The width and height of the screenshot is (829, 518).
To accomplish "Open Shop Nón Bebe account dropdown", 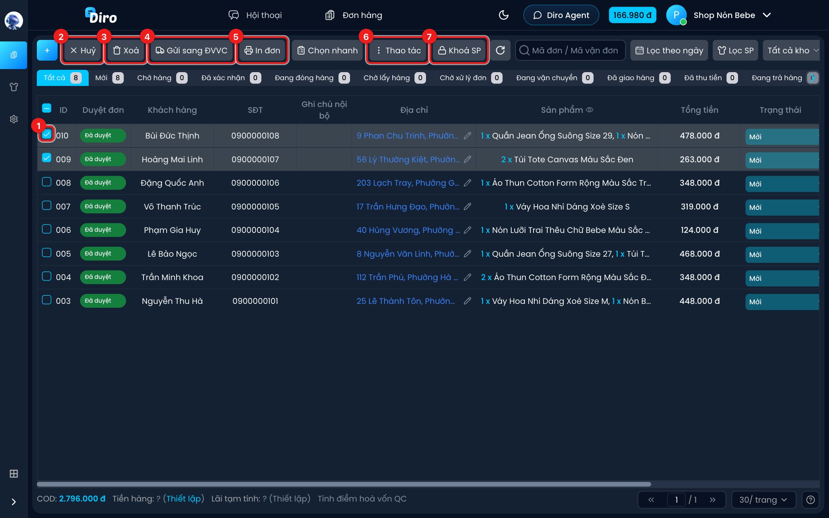I will click(x=719, y=15).
